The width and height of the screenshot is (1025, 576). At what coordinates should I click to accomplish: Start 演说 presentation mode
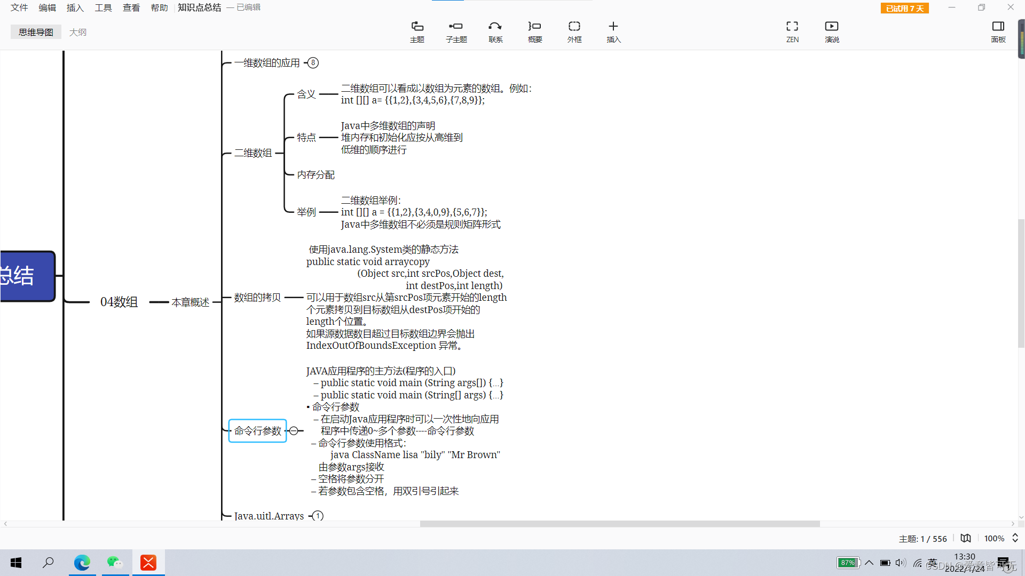832,32
